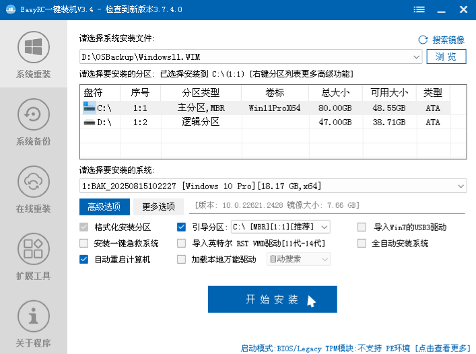Click the TPM模块:不支持 status text

pos(353,348)
